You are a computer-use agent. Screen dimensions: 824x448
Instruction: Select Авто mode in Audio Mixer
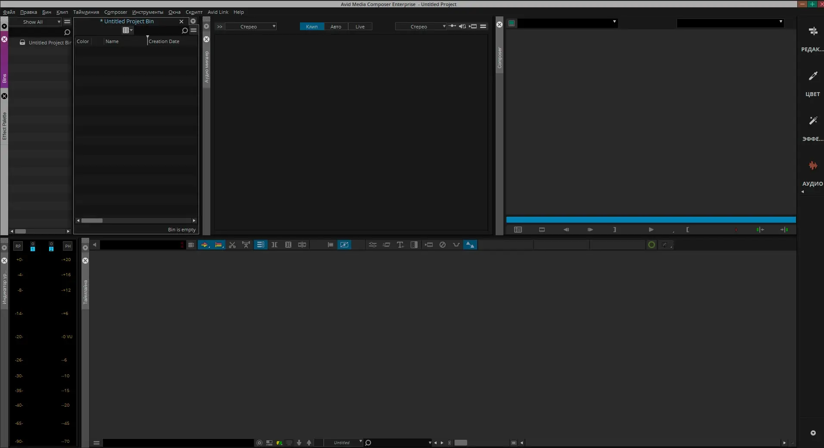[x=336, y=27]
